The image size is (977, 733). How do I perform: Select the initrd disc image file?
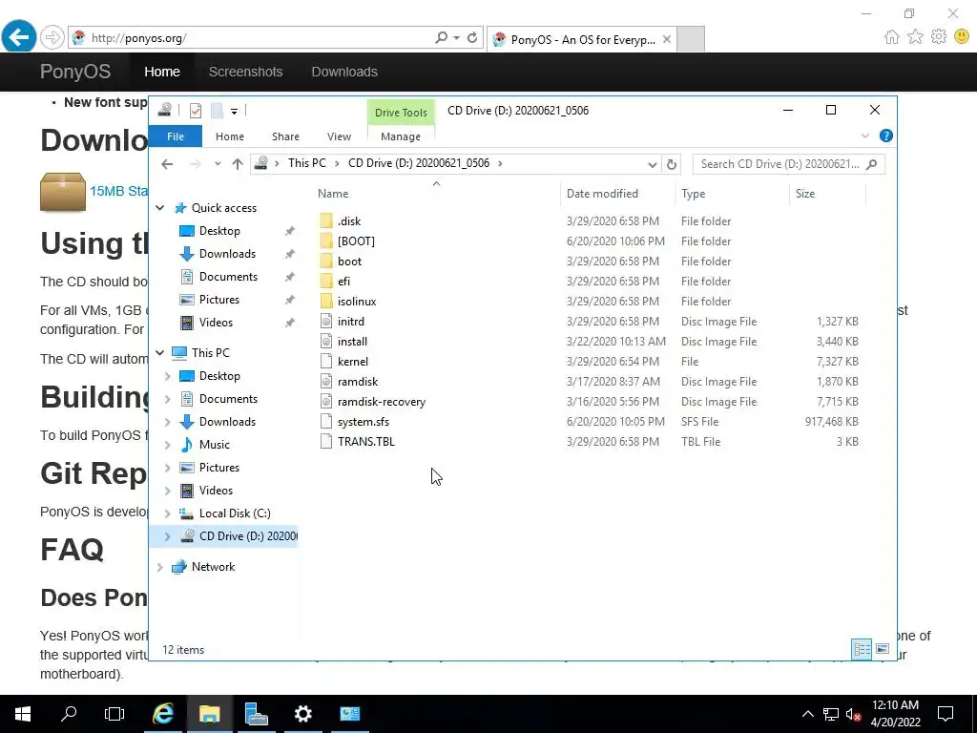[350, 322]
